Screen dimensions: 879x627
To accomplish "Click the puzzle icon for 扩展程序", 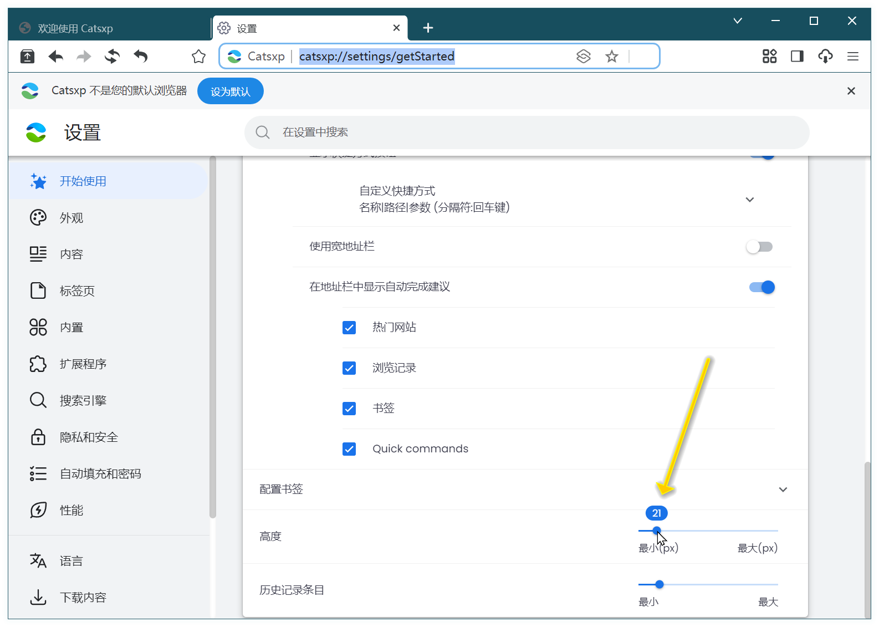I will tap(38, 364).
